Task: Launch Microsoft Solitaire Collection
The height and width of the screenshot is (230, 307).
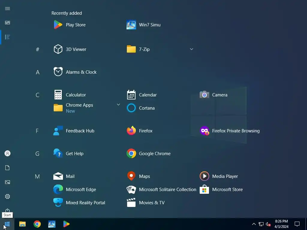Action: point(161,190)
